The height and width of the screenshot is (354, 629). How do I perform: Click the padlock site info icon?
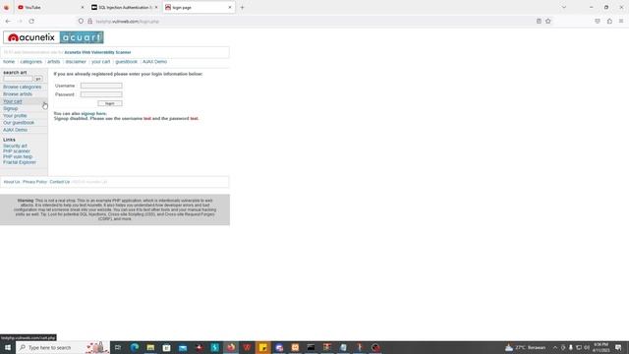89,22
